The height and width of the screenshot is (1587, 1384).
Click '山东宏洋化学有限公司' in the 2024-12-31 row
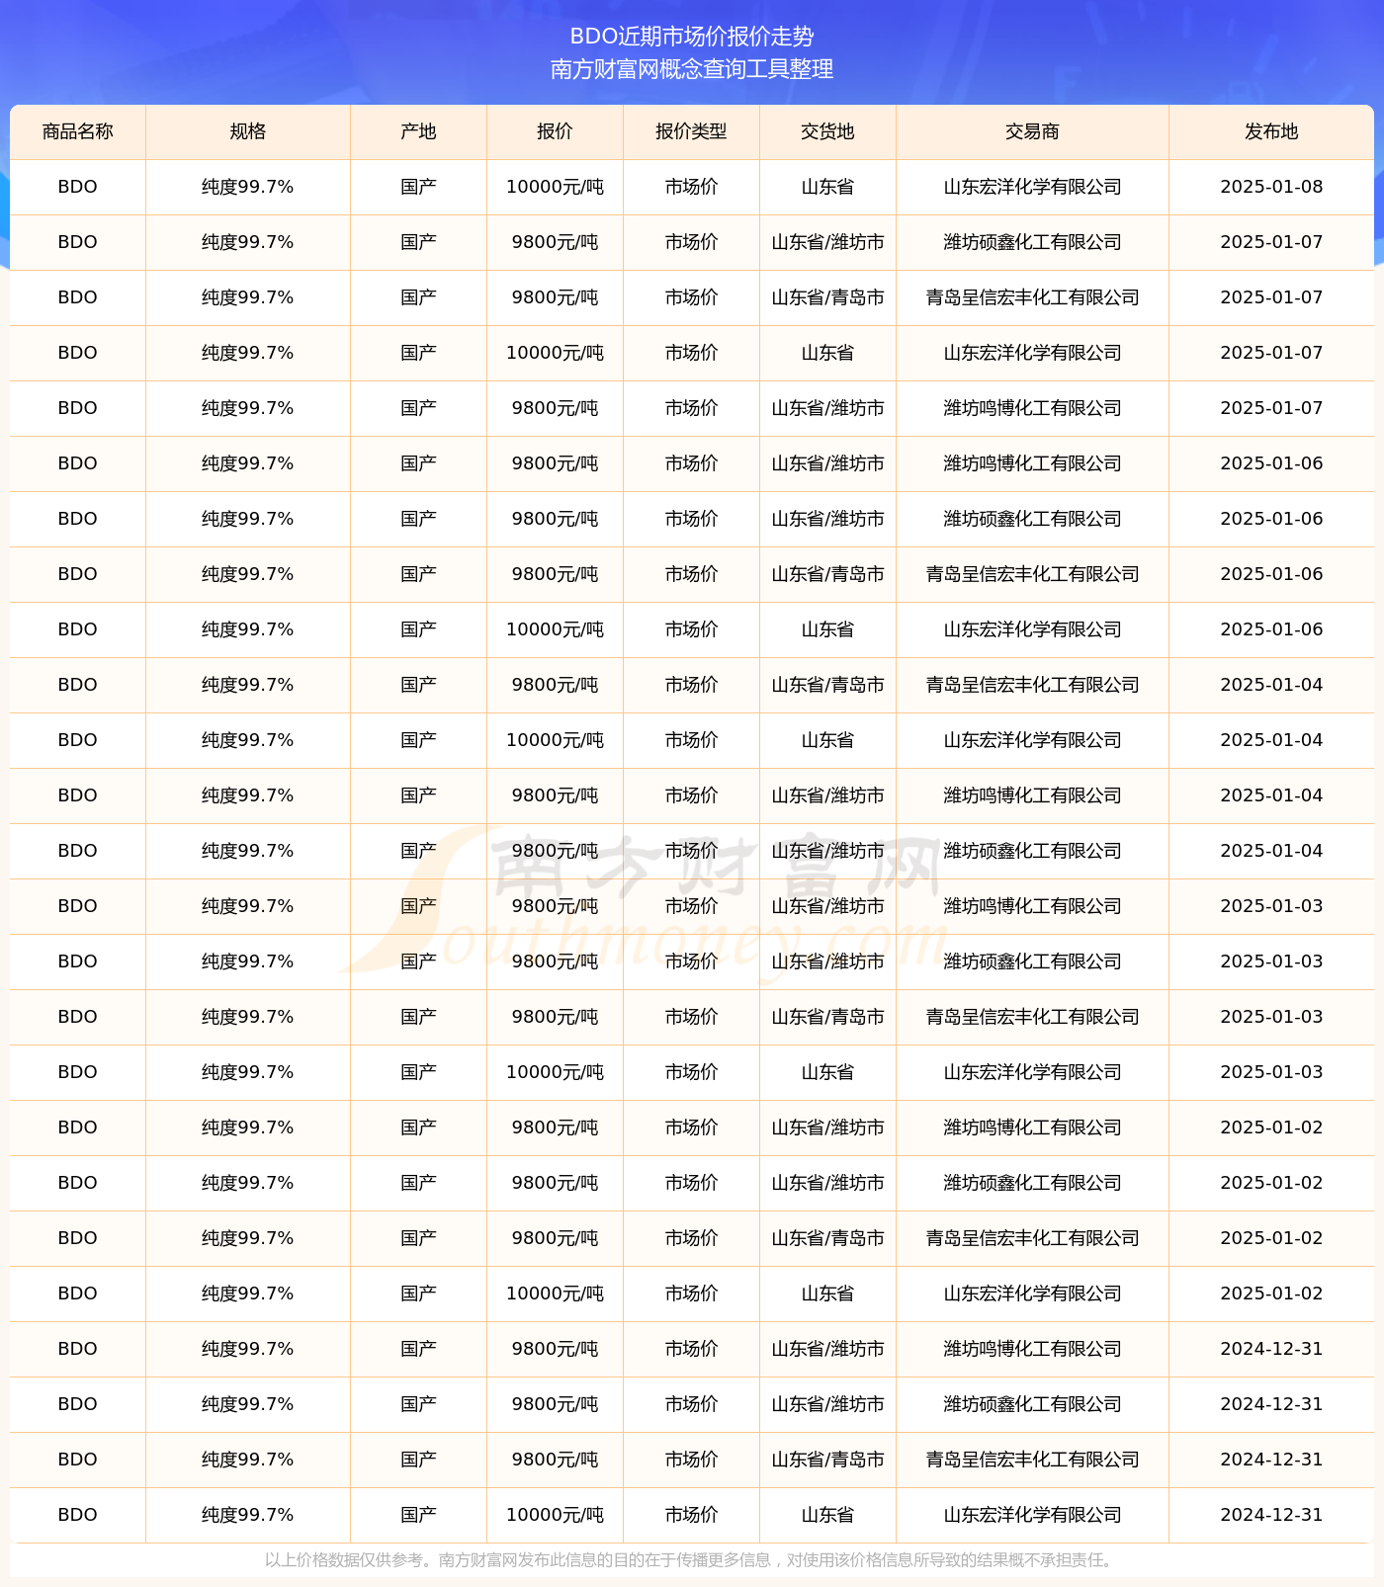[1032, 1515]
